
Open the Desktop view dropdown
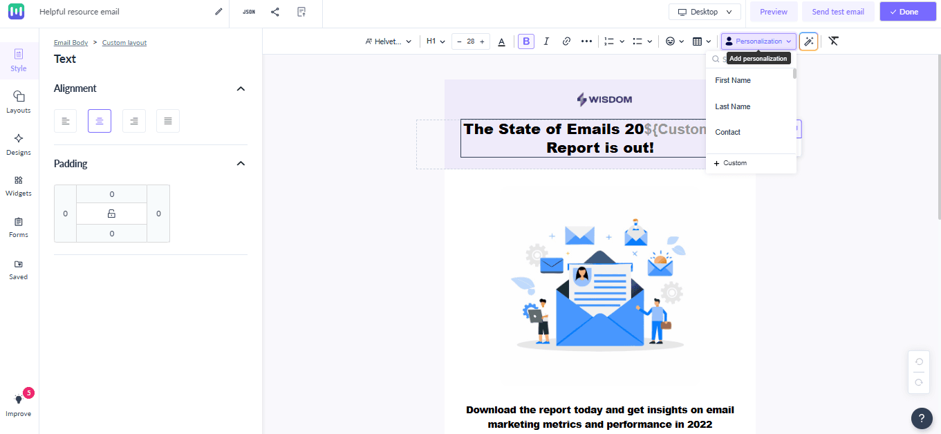tap(705, 12)
